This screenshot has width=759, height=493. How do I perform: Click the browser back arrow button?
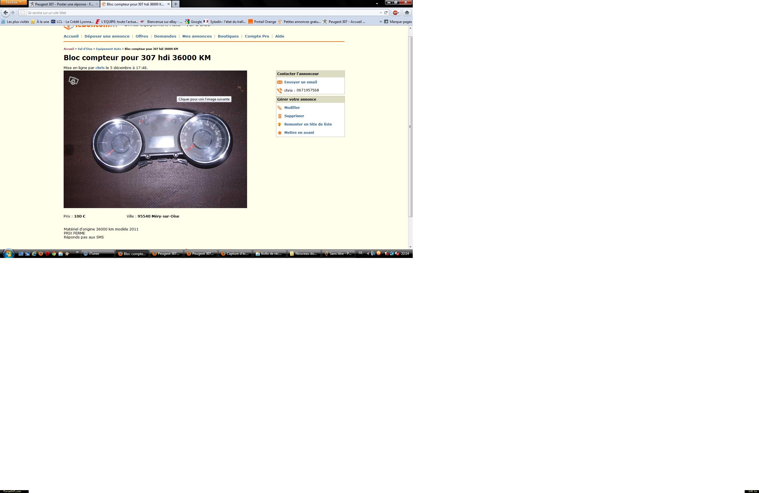5,13
